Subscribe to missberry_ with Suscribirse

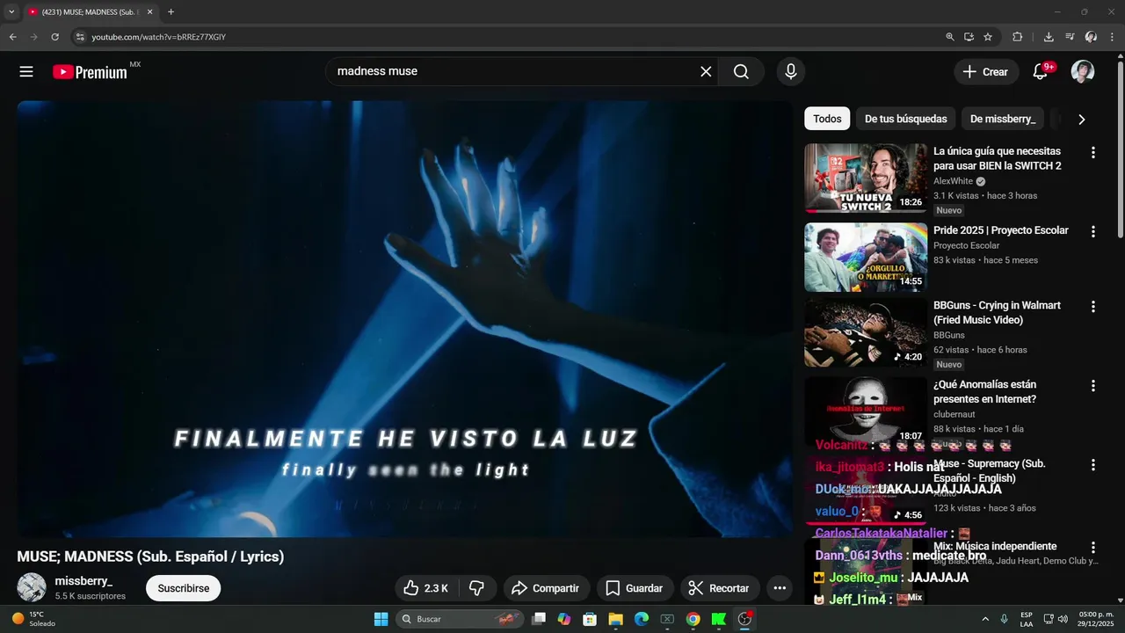point(184,588)
